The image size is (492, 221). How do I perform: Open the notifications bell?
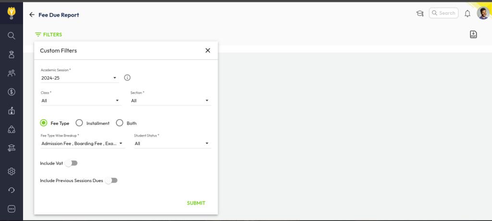click(467, 13)
